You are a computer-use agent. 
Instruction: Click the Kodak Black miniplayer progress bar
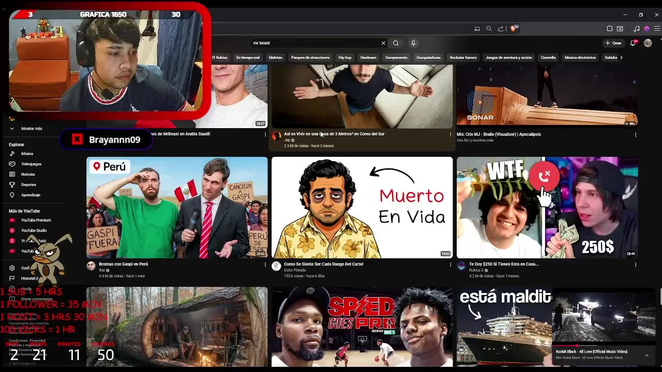(603, 346)
